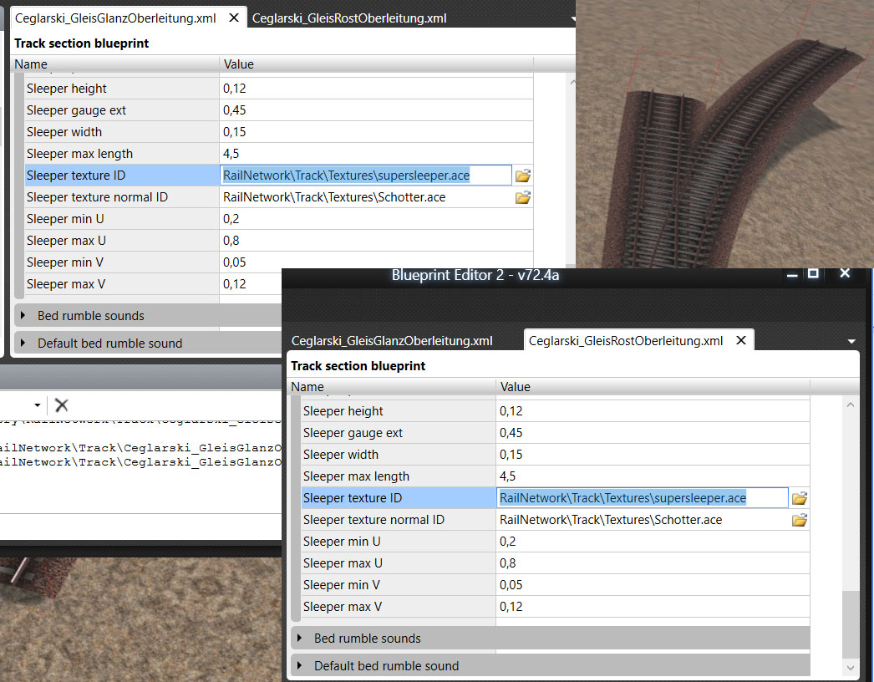Close the active Ceglarski_GleisRostOberleitung.xml tab
The height and width of the screenshot is (682, 874).
tap(740, 340)
